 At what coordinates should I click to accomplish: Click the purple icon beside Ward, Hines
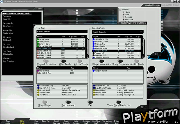coord(38,71)
